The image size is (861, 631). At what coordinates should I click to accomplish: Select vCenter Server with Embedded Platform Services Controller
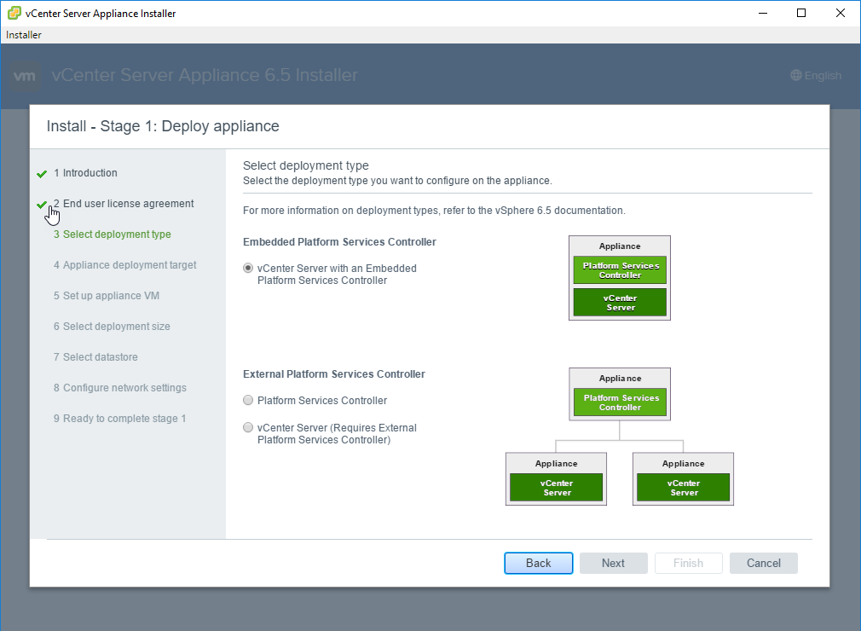pos(248,269)
